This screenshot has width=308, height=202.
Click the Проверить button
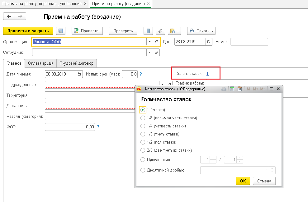tap(123, 31)
